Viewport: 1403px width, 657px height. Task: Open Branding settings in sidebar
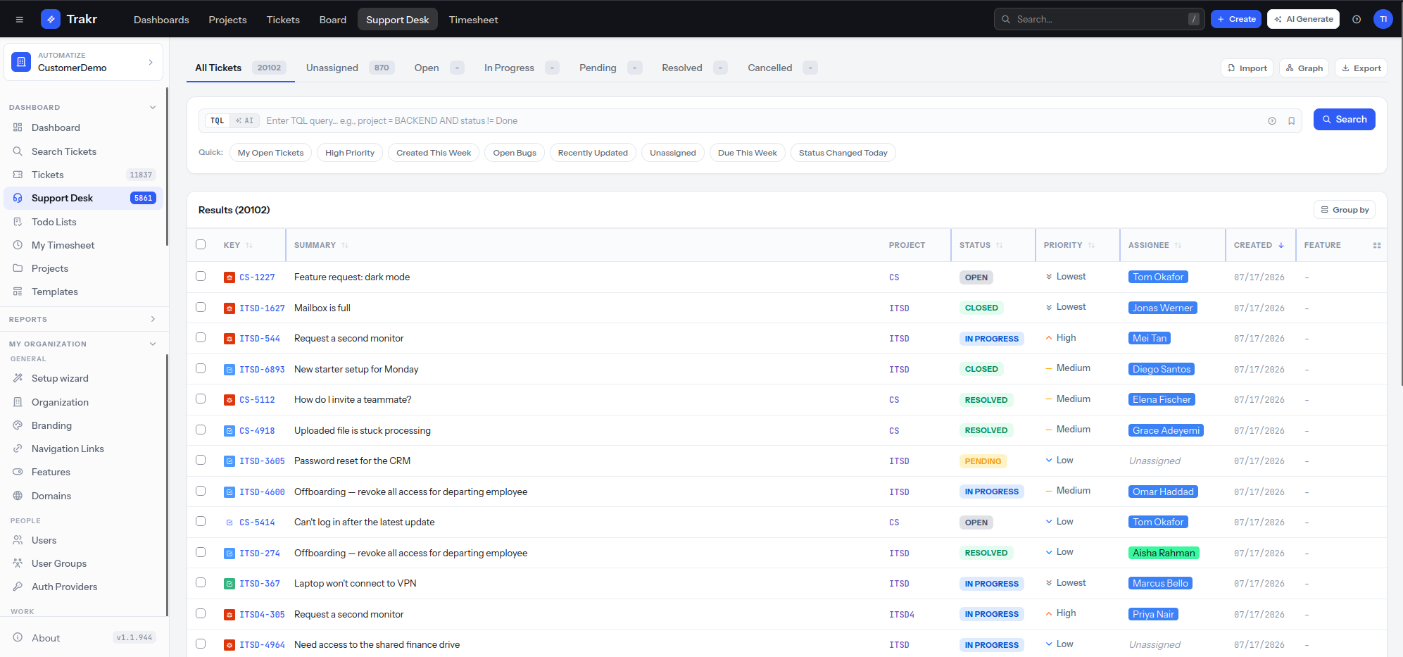(83, 425)
